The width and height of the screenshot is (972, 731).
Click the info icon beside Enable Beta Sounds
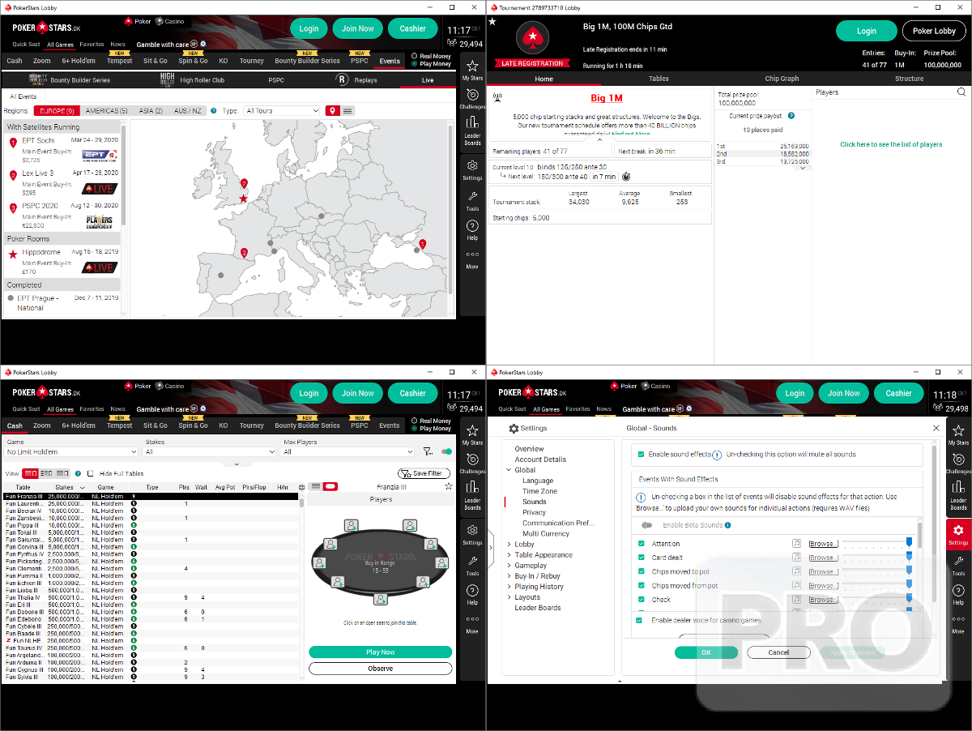[727, 525]
